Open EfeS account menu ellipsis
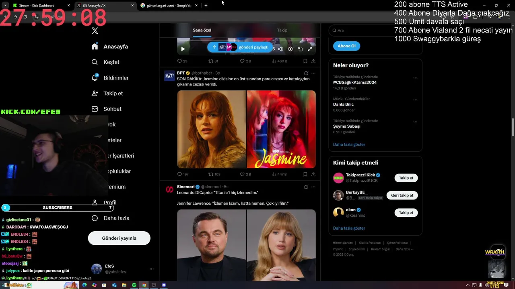The height and width of the screenshot is (289, 515). 151,269
